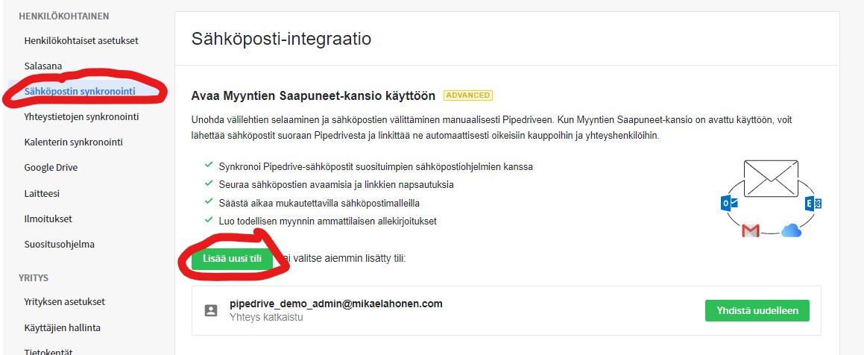Open Henkilökohtaiset asetukset in sidebar
The image size is (864, 355).
[x=81, y=41]
